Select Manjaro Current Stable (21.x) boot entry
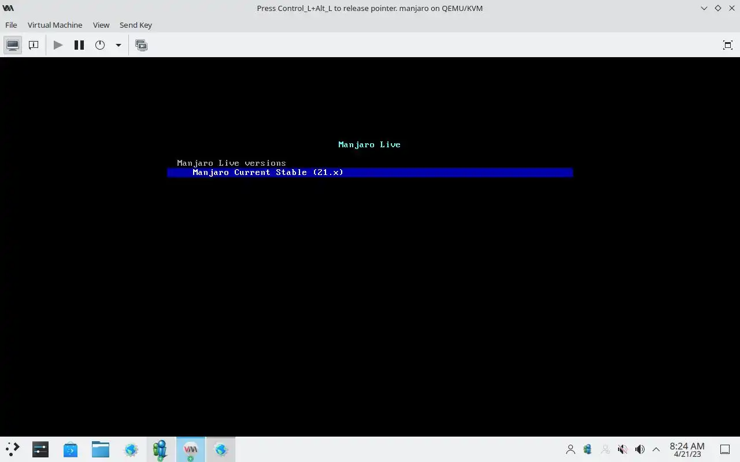 [x=370, y=172]
